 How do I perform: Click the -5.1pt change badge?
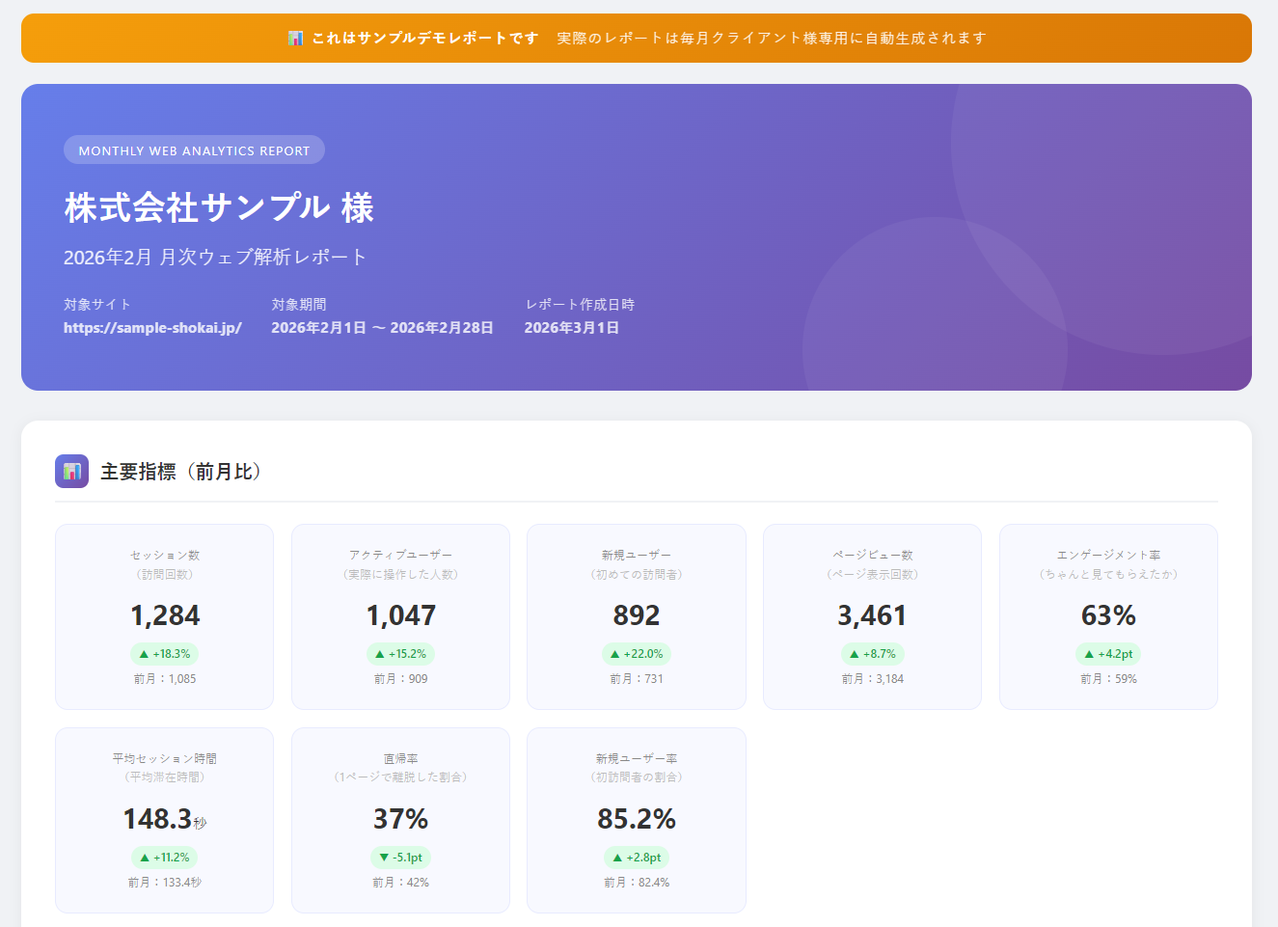[400, 858]
